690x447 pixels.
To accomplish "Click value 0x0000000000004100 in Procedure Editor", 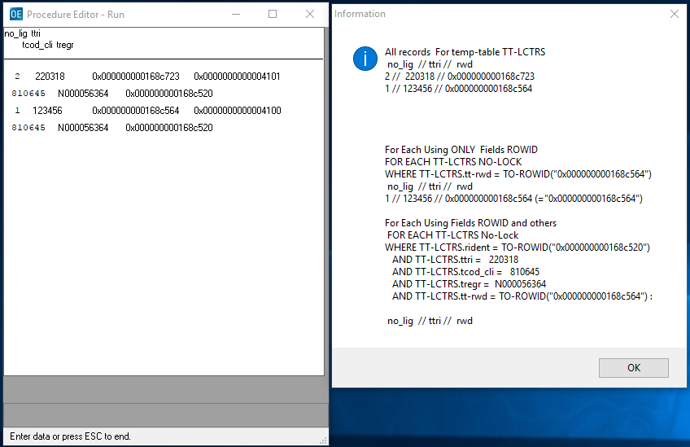I will [x=238, y=111].
